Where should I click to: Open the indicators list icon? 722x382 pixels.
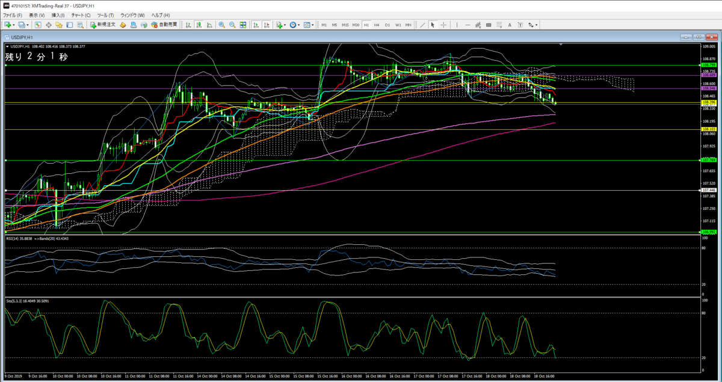(x=279, y=25)
